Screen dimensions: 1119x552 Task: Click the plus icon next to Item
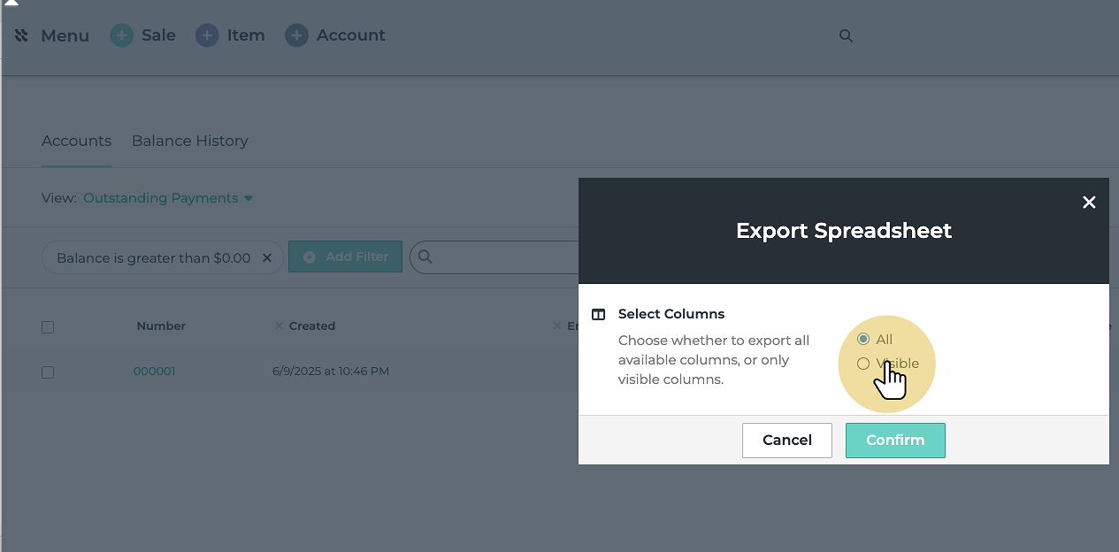pyautogui.click(x=207, y=35)
